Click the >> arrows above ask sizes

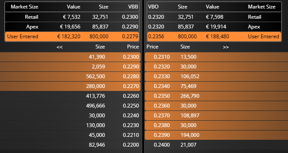point(226,47)
